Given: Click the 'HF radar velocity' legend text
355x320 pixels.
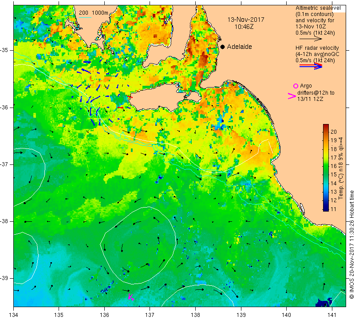Looking at the screenshot, I should click(x=317, y=48).
